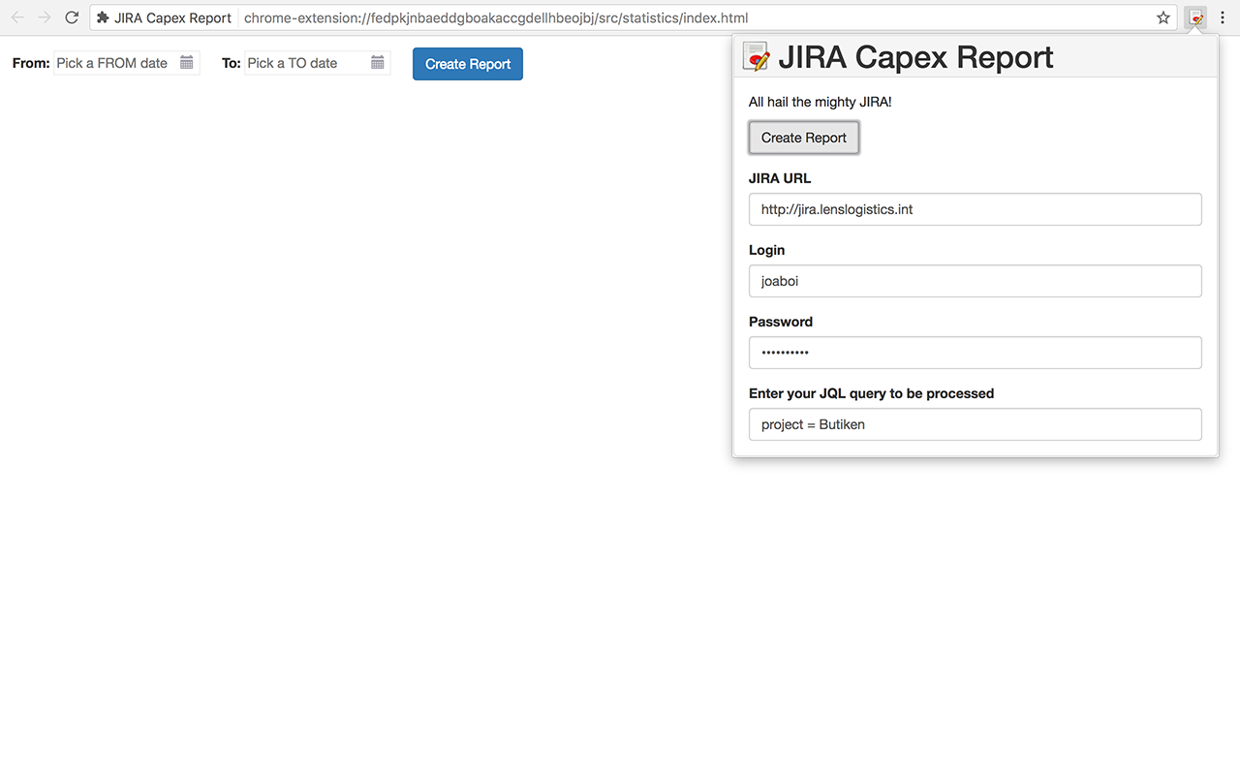The width and height of the screenshot is (1240, 775).
Task: Click the JIRA URL input field
Action: 976,209
